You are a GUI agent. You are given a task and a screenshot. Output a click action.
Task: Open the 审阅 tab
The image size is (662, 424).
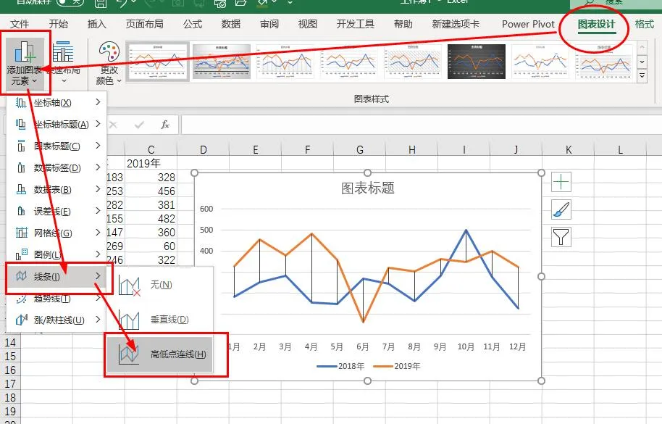pyautogui.click(x=269, y=24)
